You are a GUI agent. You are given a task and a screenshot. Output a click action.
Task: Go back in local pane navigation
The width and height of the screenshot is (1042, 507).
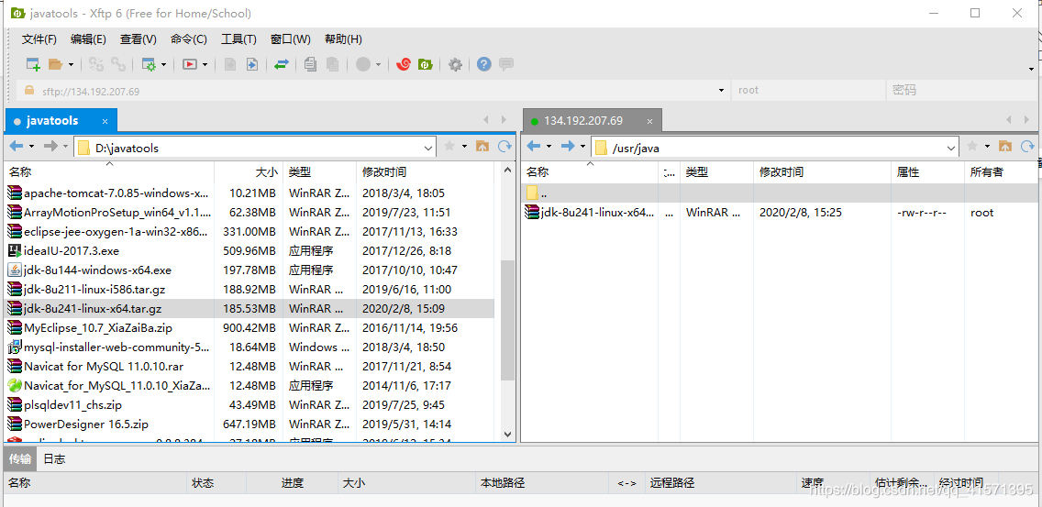17,146
